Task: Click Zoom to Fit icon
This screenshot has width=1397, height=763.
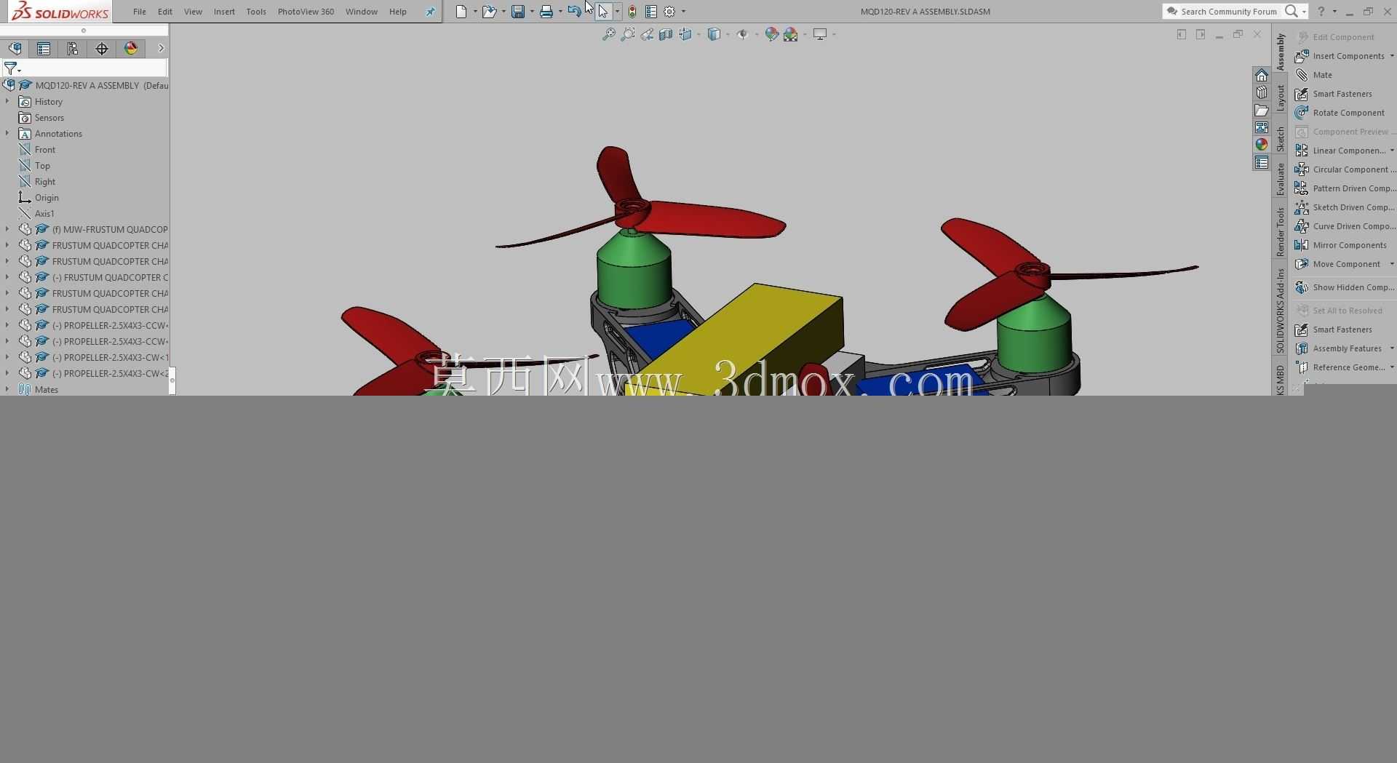Action: pyautogui.click(x=609, y=34)
